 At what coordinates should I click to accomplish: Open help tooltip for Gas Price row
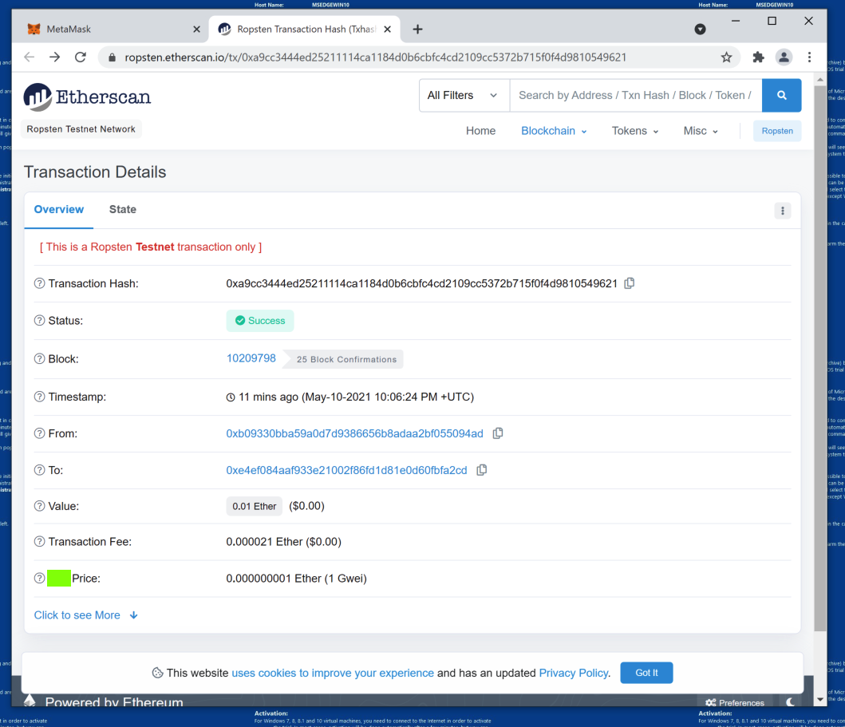pyautogui.click(x=39, y=579)
